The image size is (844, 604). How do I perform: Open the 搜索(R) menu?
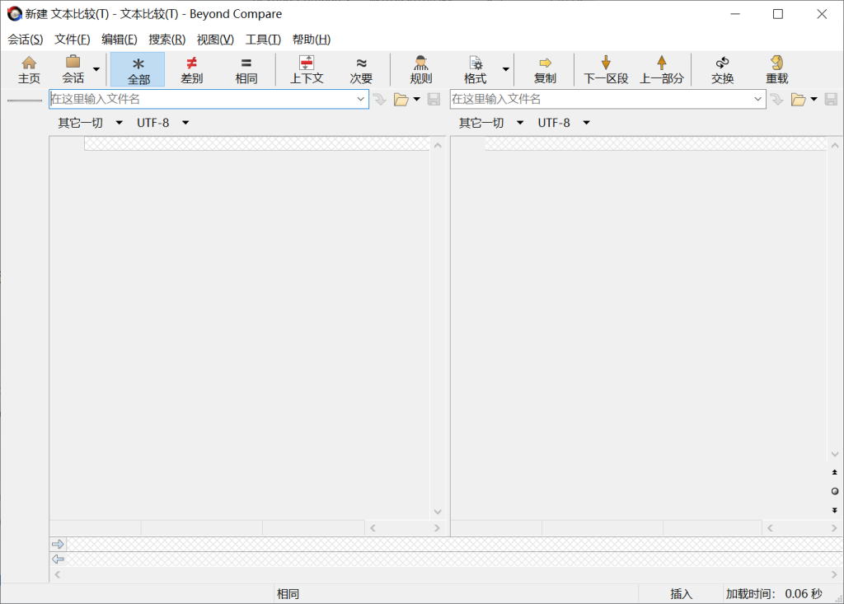pos(166,40)
